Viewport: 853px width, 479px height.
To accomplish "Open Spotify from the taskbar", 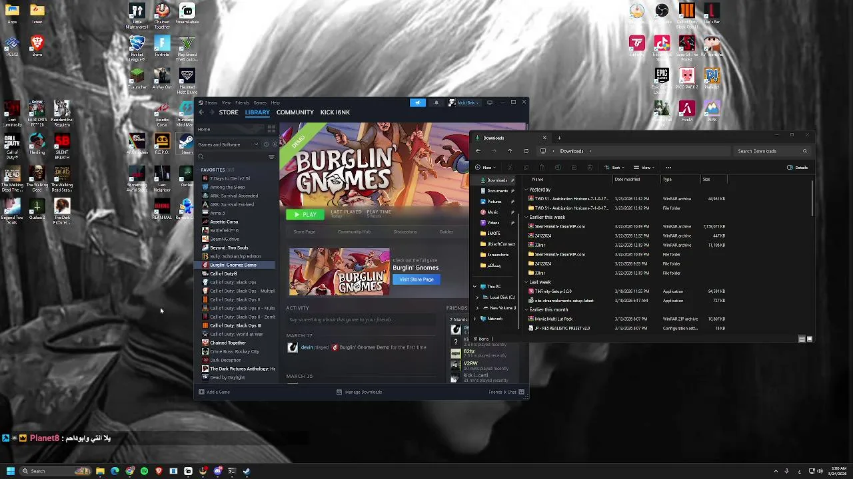I will pyautogui.click(x=144, y=471).
